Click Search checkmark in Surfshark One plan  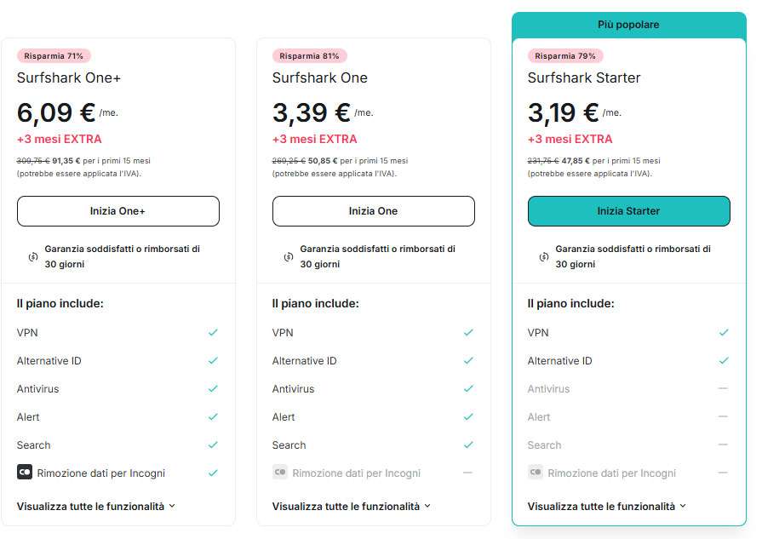pos(468,444)
